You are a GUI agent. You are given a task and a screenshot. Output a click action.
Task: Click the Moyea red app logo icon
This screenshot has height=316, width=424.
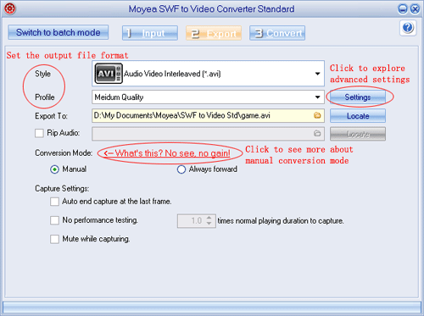click(x=10, y=8)
